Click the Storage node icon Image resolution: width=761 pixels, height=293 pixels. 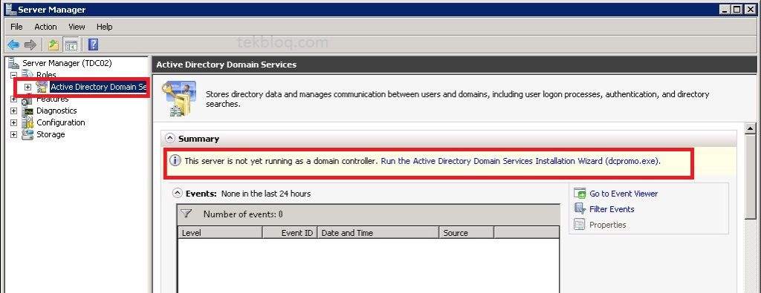coord(27,134)
